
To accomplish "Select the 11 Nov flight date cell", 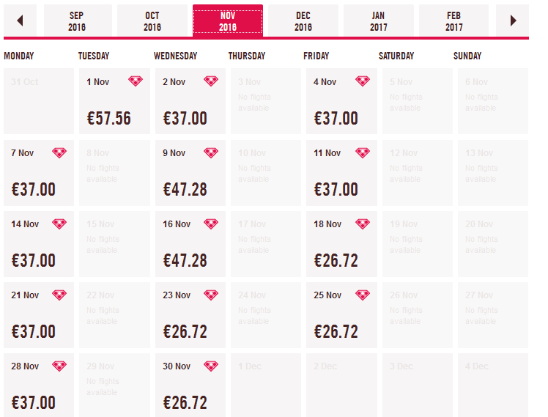I will point(341,173).
